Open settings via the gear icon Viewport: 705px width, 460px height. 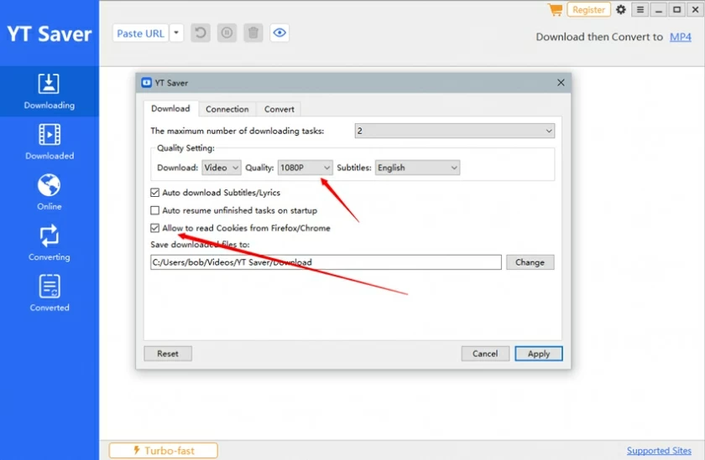pos(621,9)
